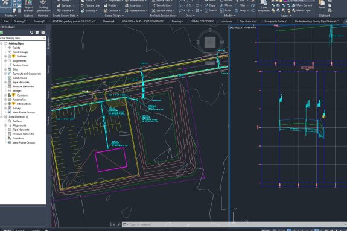347x231 pixels.
Task: Open the Active Drawing View dropdown
Action: pos(22,38)
